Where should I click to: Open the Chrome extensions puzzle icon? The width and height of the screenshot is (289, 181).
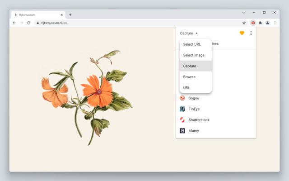tap(260, 23)
